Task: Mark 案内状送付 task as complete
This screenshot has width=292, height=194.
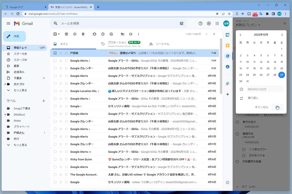Action: click(237, 122)
